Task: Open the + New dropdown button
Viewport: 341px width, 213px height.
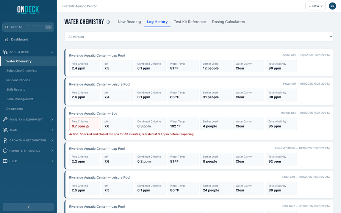Action: [315, 6]
